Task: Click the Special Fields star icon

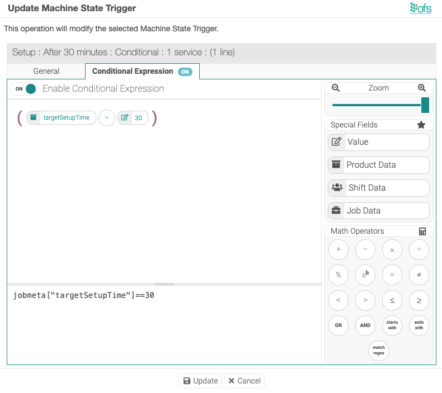Action: pos(421,125)
